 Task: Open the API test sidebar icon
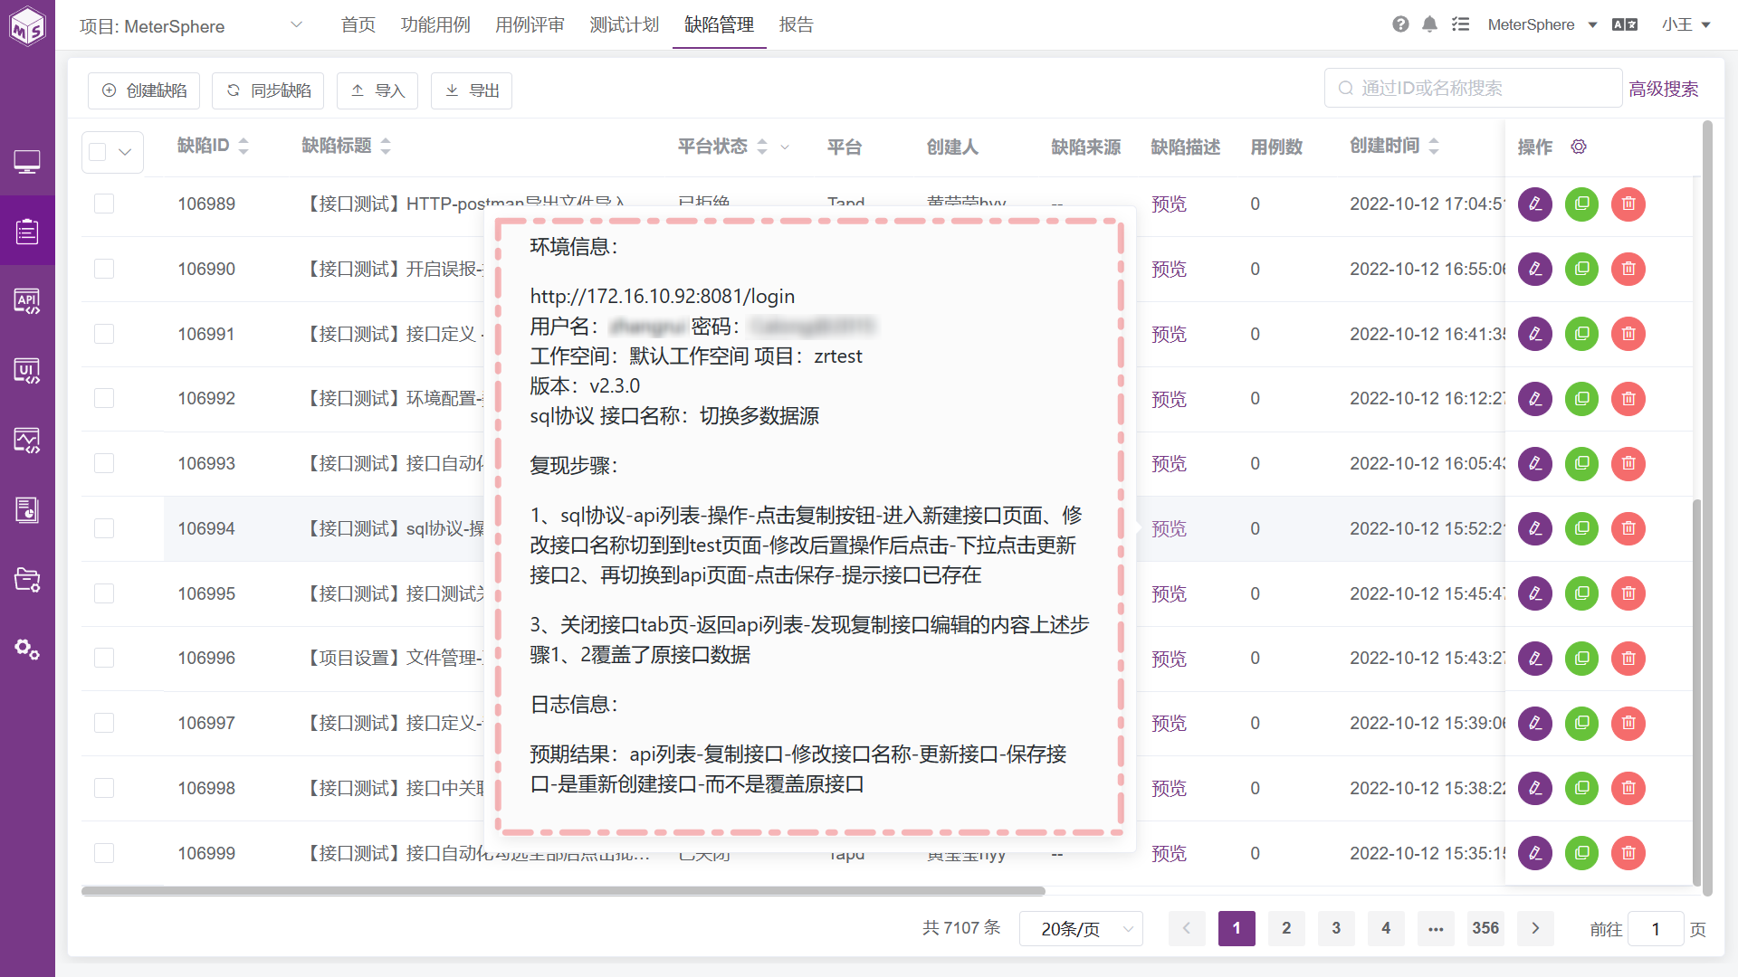27,301
